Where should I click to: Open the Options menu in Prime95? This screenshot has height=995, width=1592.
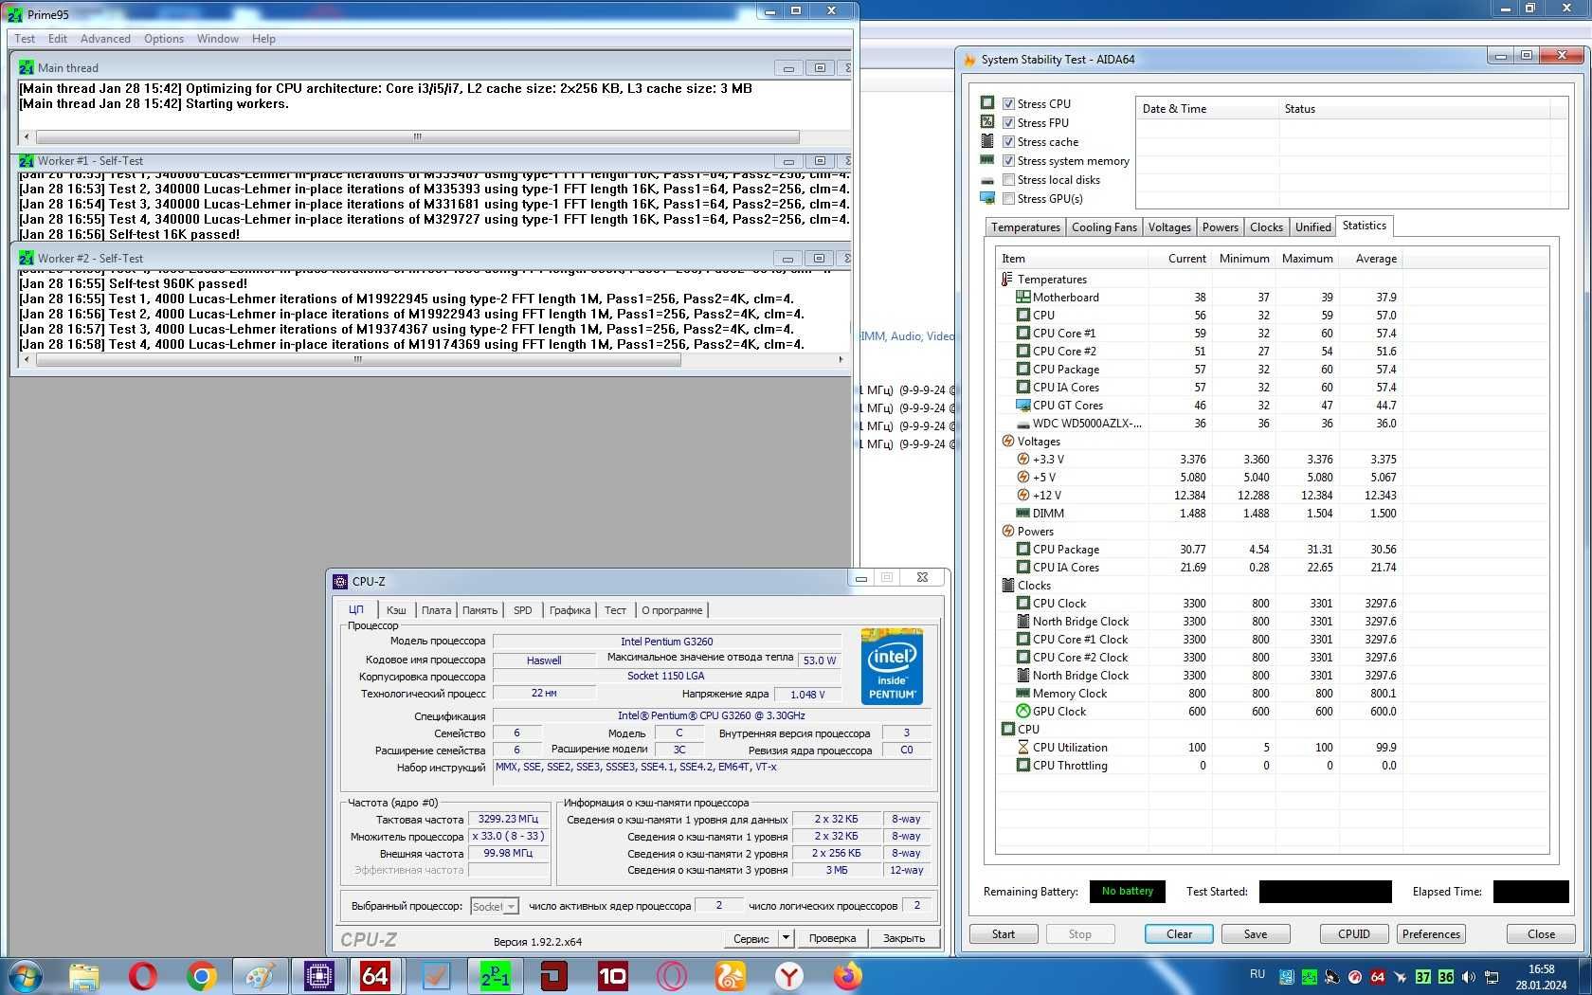[164, 39]
